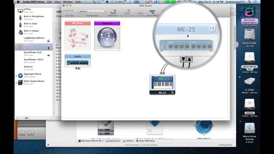Image resolution: width=274 pixels, height=154 pixels.
Task: Click the Add Device toolbar icon
Action: click(113, 12)
